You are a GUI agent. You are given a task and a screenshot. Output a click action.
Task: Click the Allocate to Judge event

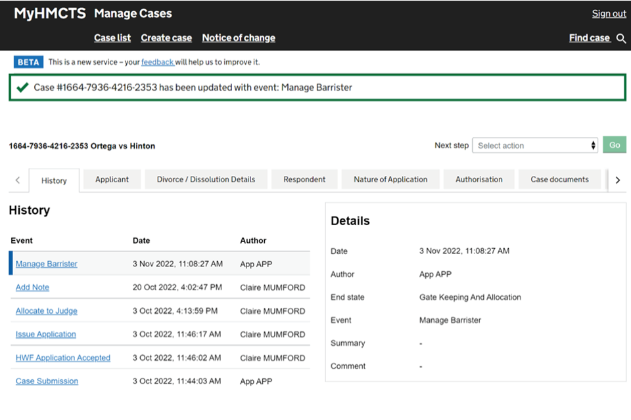pyautogui.click(x=47, y=311)
